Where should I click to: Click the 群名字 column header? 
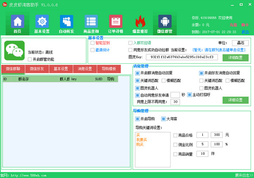point(38,79)
